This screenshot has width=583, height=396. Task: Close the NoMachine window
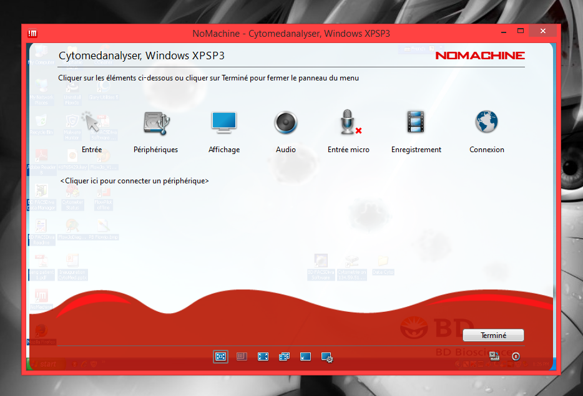coord(543,31)
